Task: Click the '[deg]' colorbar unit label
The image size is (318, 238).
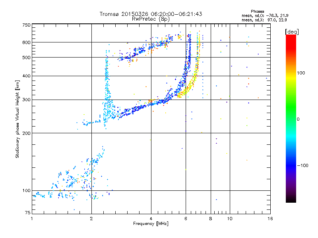Action: 292,32
